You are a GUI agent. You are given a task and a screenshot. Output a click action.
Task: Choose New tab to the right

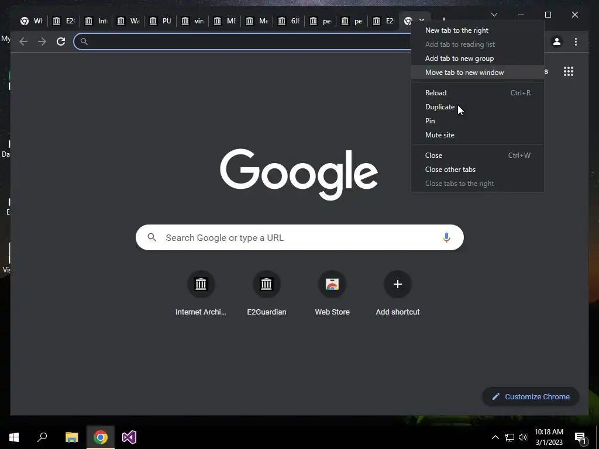477,30
